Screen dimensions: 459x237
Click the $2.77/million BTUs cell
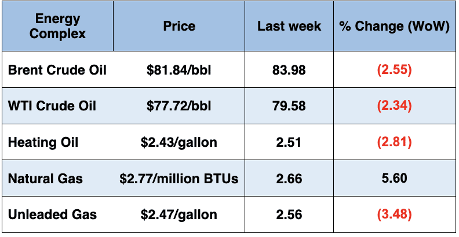(x=179, y=179)
